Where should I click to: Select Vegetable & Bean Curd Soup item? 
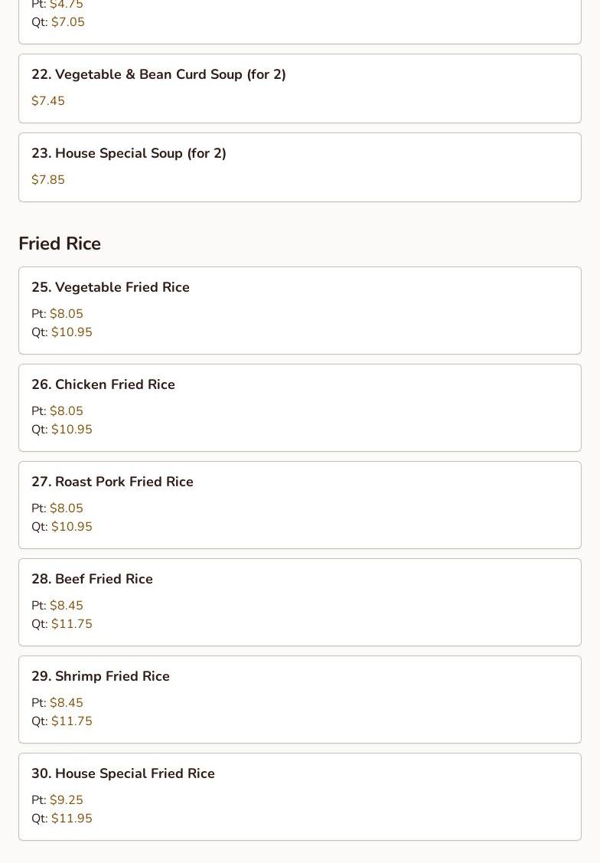[x=158, y=74]
